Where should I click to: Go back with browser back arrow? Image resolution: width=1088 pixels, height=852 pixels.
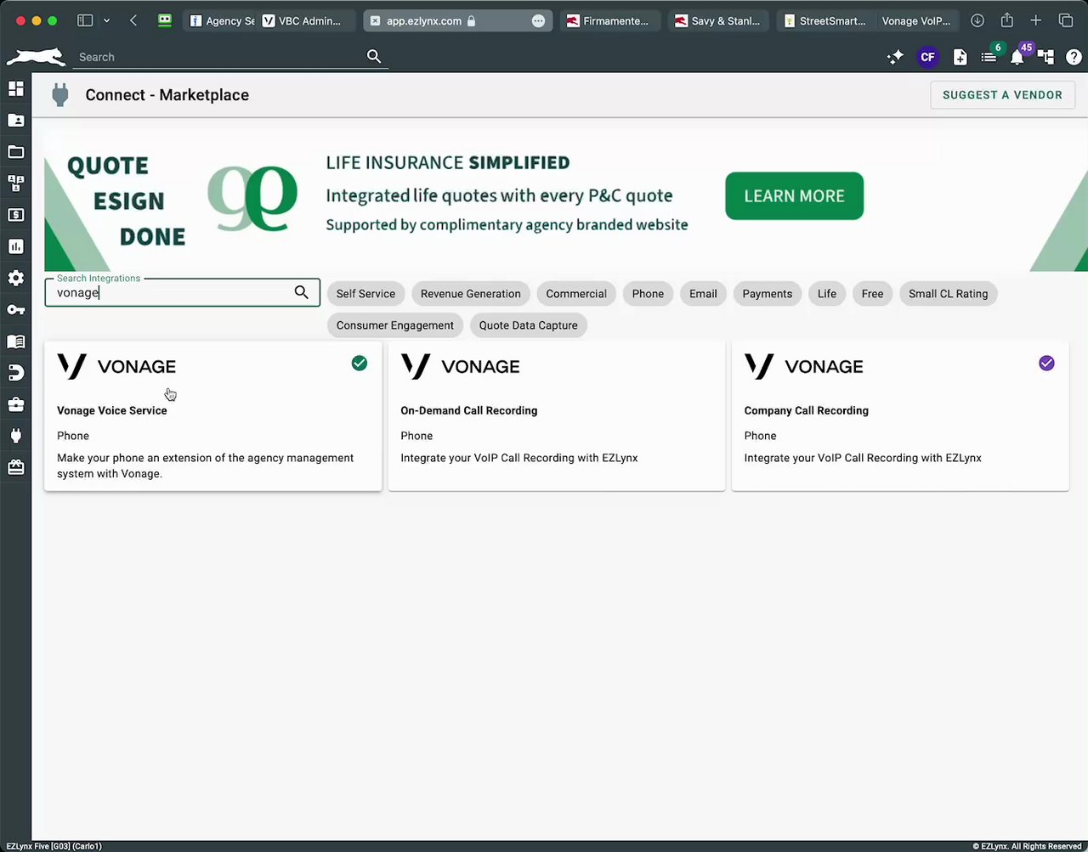[x=133, y=20]
